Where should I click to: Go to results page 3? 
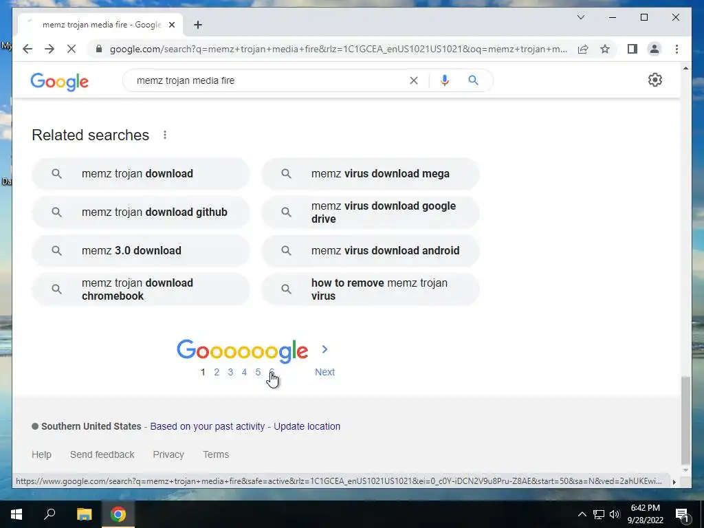tap(230, 372)
